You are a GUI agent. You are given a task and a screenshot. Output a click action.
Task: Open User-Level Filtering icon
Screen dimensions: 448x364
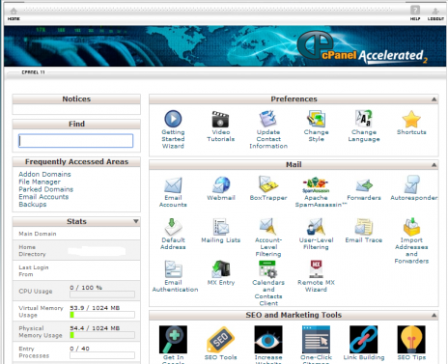click(316, 227)
